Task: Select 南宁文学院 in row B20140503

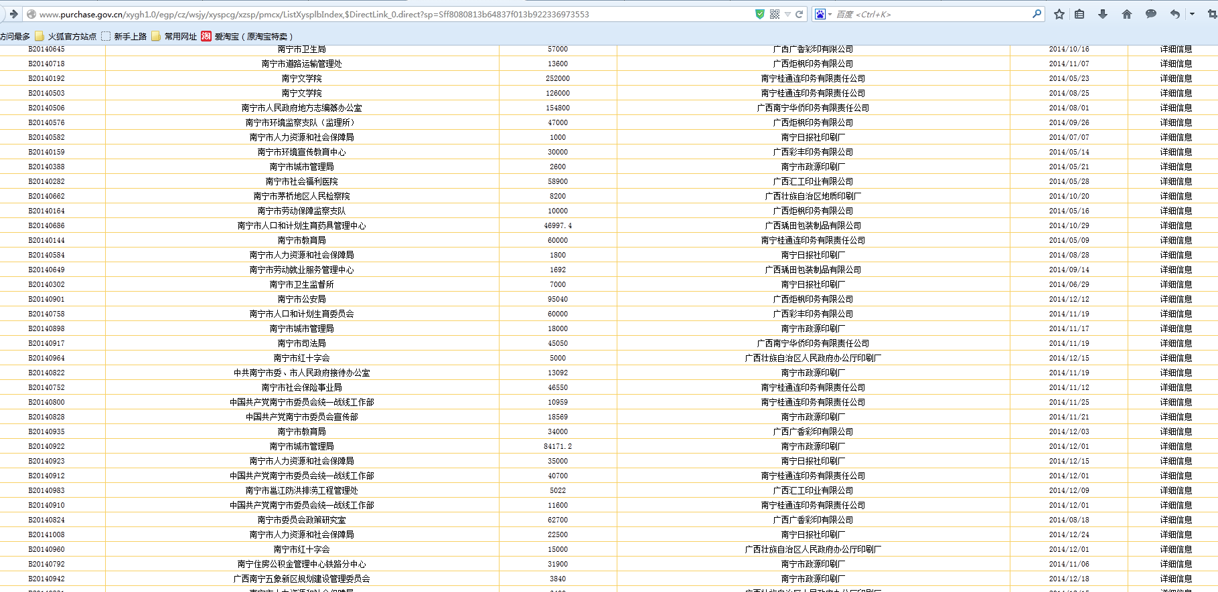Action: 302,93
